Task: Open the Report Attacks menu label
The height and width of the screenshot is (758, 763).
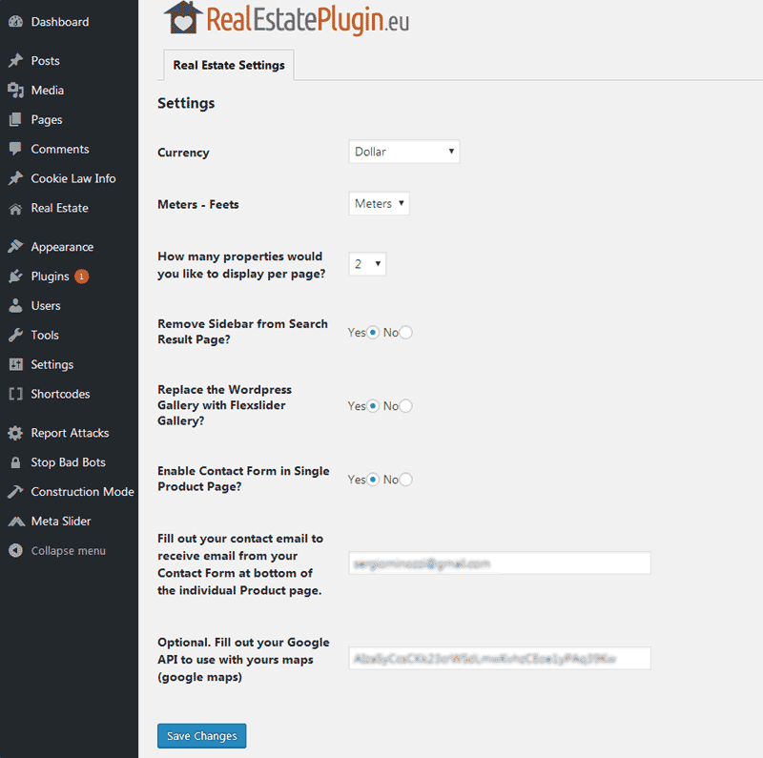Action: pos(70,433)
